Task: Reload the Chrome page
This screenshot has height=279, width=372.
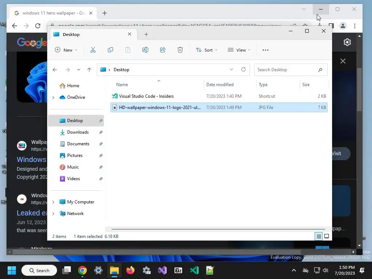Action: click(x=38, y=26)
